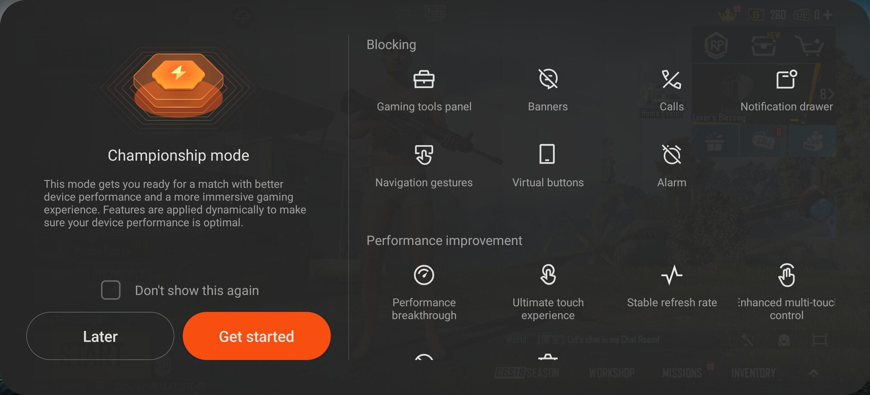Select the Ultimate touch experience icon
Screen dimensions: 870x395
[x=548, y=275]
